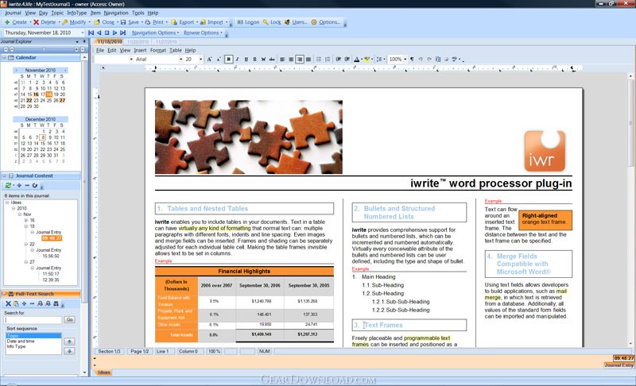The image size is (636, 386).
Task: Toggle underline formatting in iwrite toolbar
Action: [246, 60]
